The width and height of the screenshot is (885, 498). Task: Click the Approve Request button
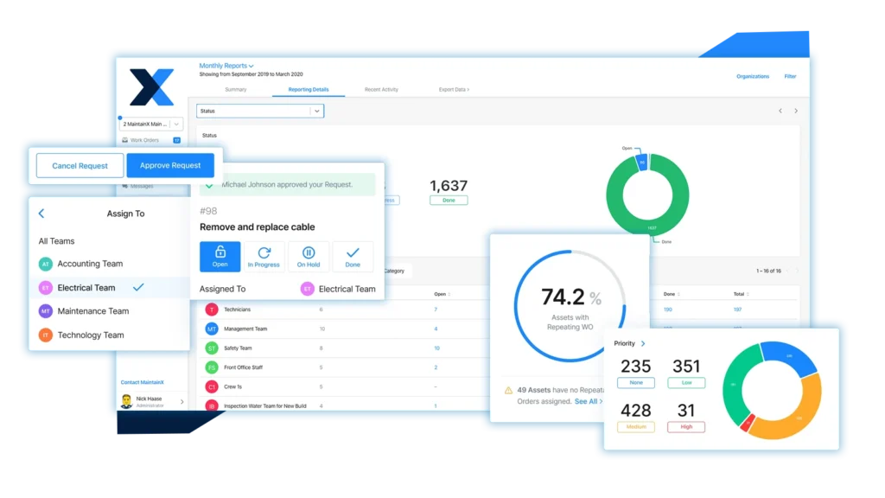(x=170, y=165)
